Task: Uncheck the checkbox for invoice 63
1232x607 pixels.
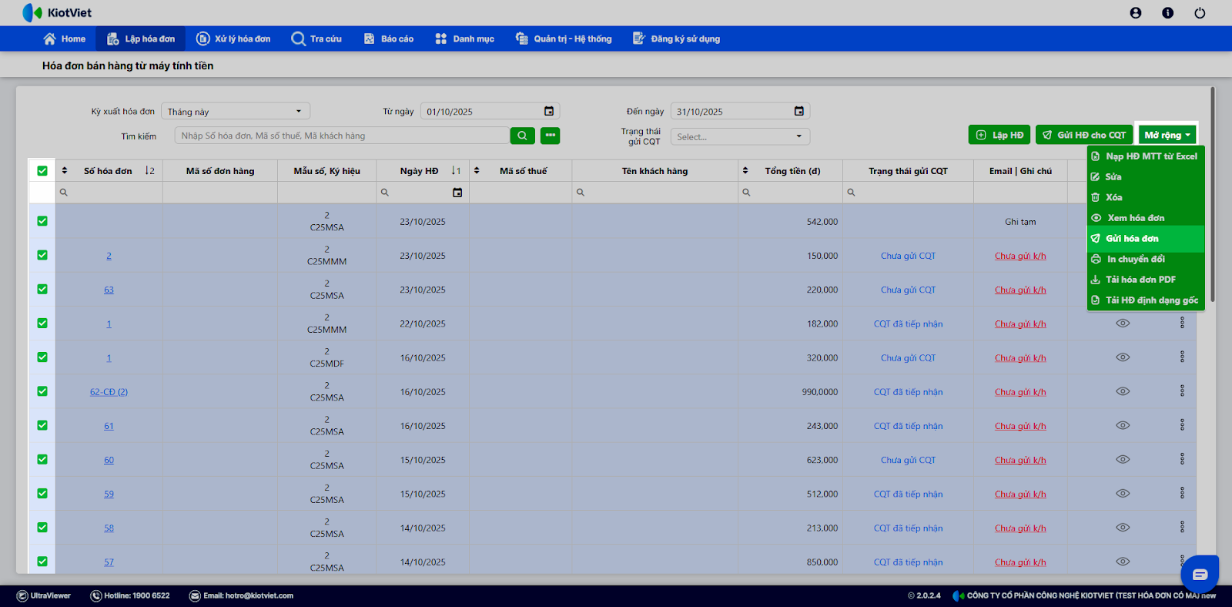Action: coord(42,290)
